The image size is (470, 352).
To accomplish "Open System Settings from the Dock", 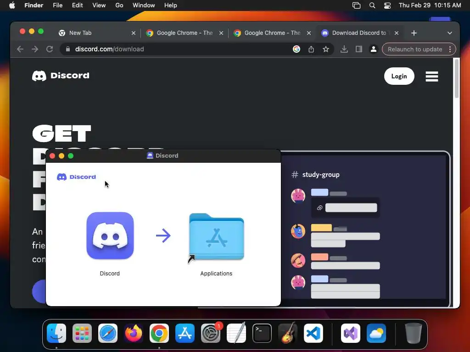I will (211, 333).
